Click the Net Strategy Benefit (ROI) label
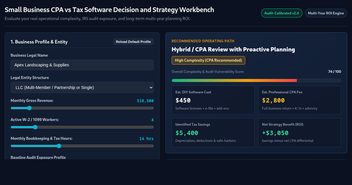This screenshot has height=185, width=352. click(x=282, y=125)
